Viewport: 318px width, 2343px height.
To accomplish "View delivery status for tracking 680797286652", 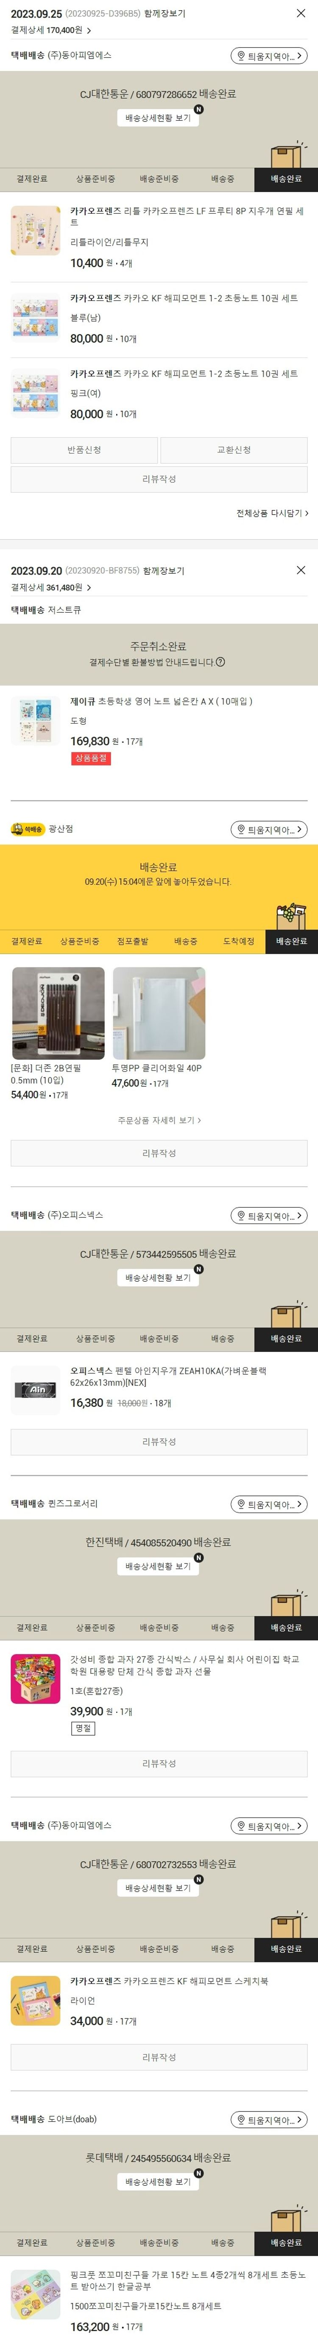I will click(x=158, y=118).
